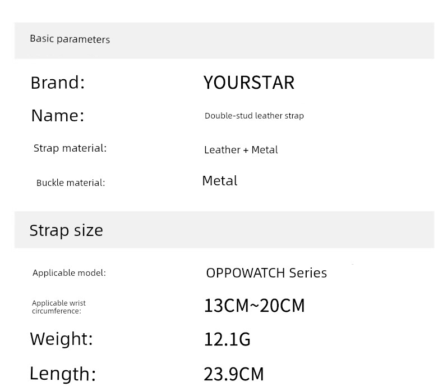Click the plus sign between Leather and Metal
Image resolution: width=443 pixels, height=391 pixels.
246,150
